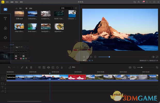The width and height of the screenshot is (160, 103).
Task: Expand the 所有 media filter dropdown
Action: 66,8
